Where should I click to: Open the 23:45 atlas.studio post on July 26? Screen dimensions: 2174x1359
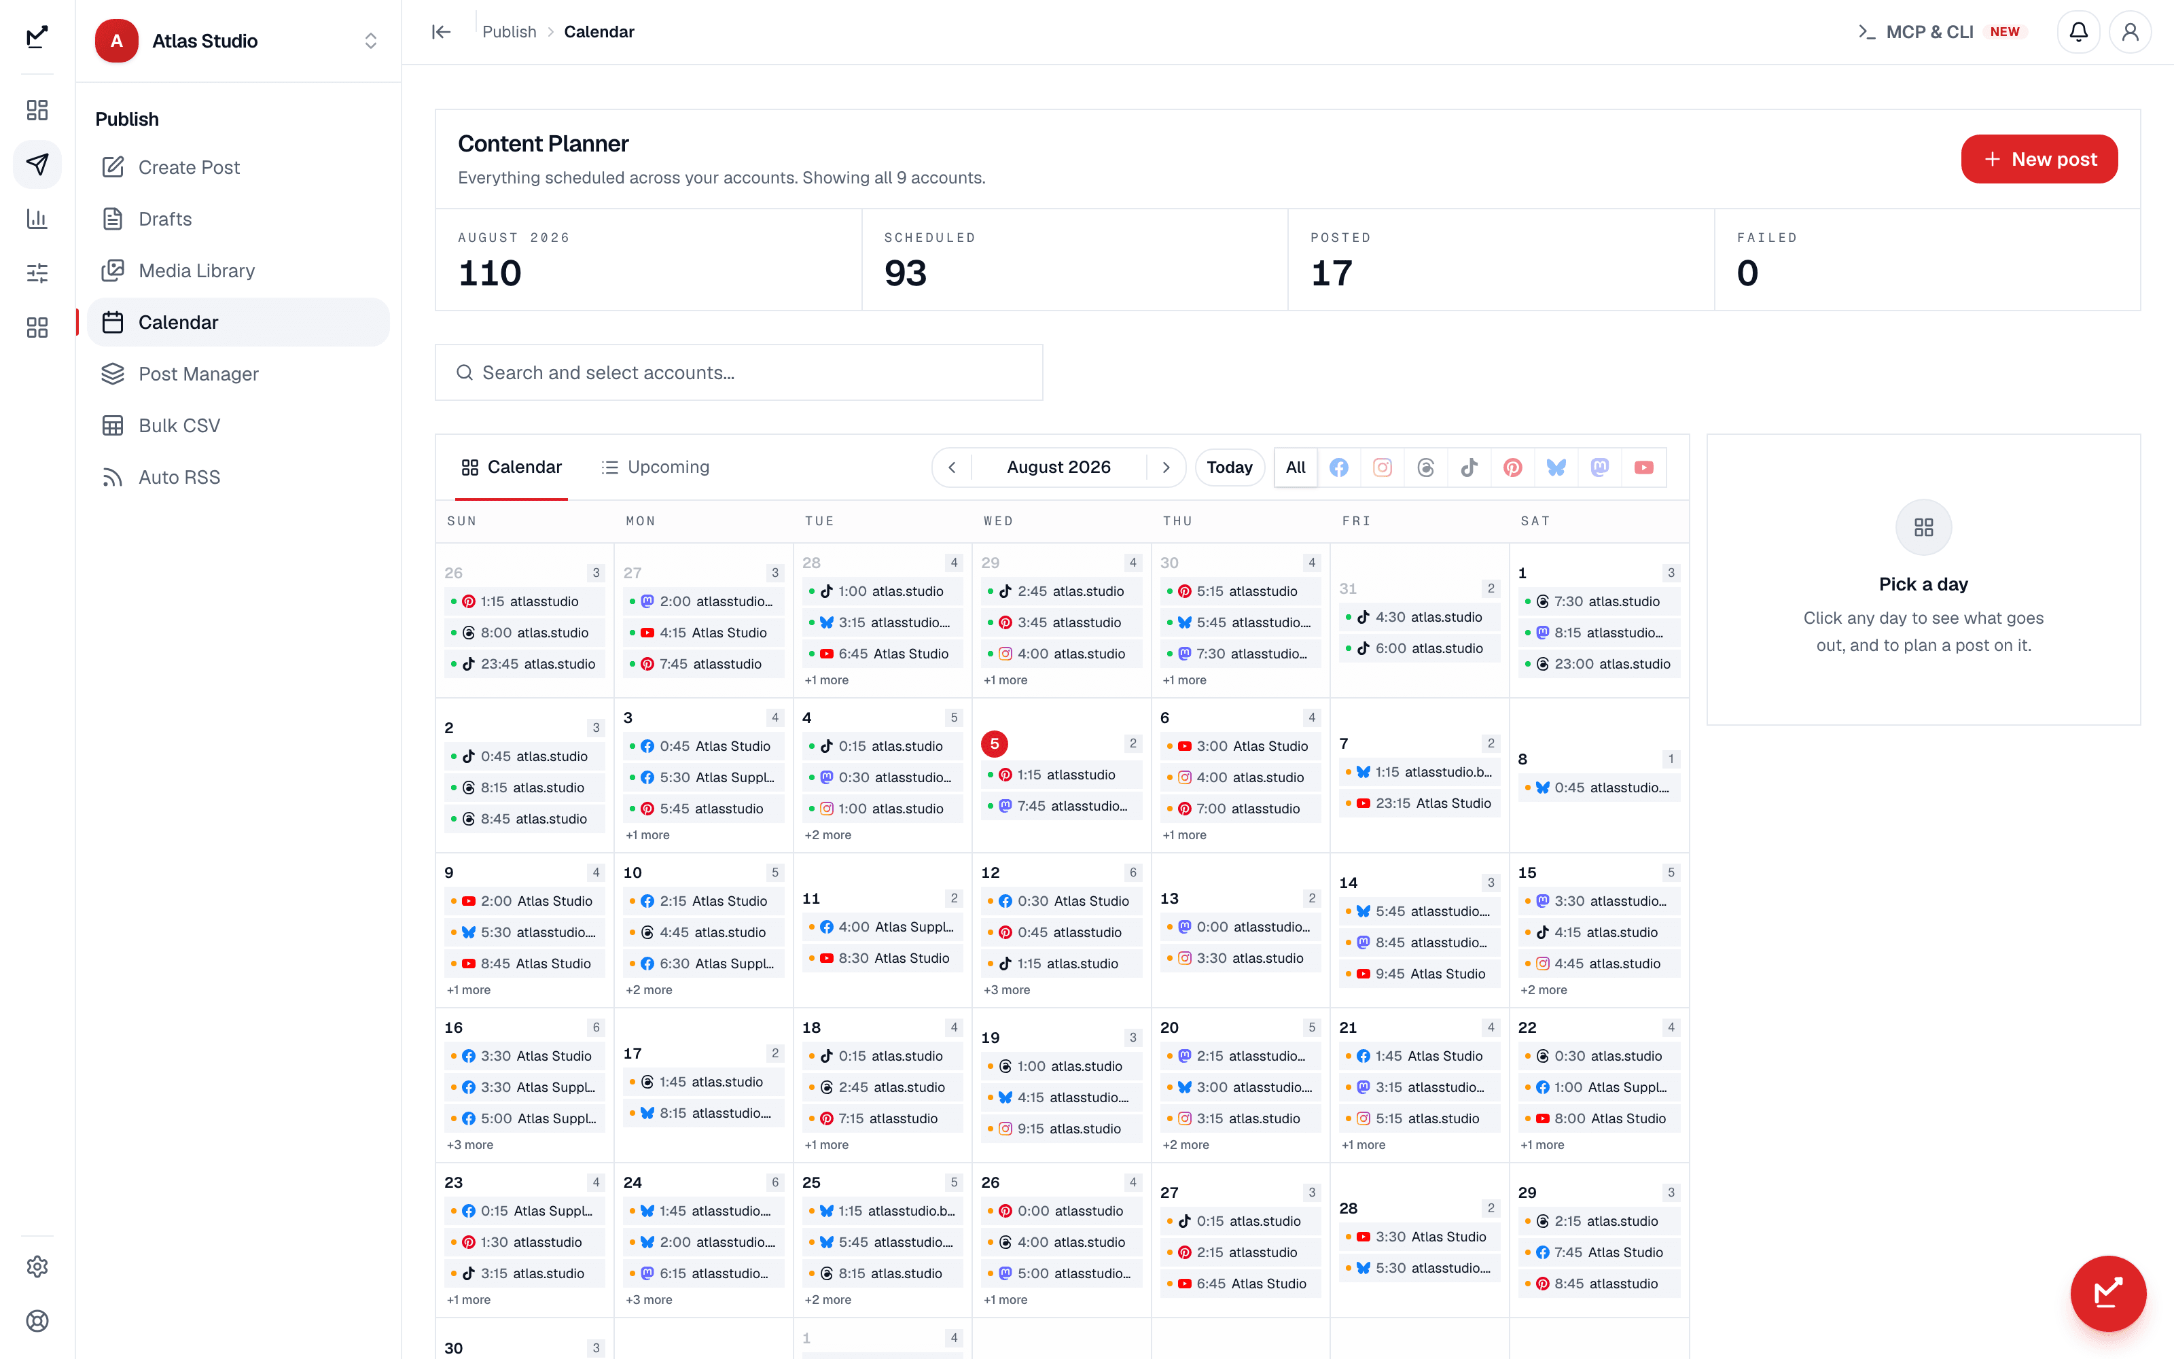tap(524, 665)
